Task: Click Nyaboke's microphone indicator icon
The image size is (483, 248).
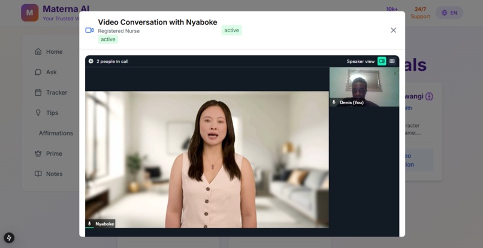Action: click(x=90, y=224)
